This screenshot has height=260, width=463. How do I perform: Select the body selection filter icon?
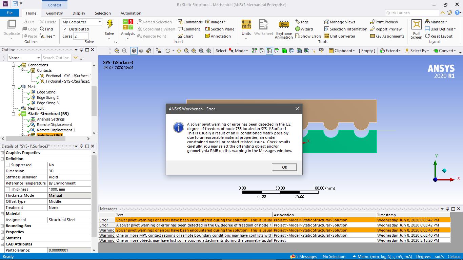coord(284,51)
